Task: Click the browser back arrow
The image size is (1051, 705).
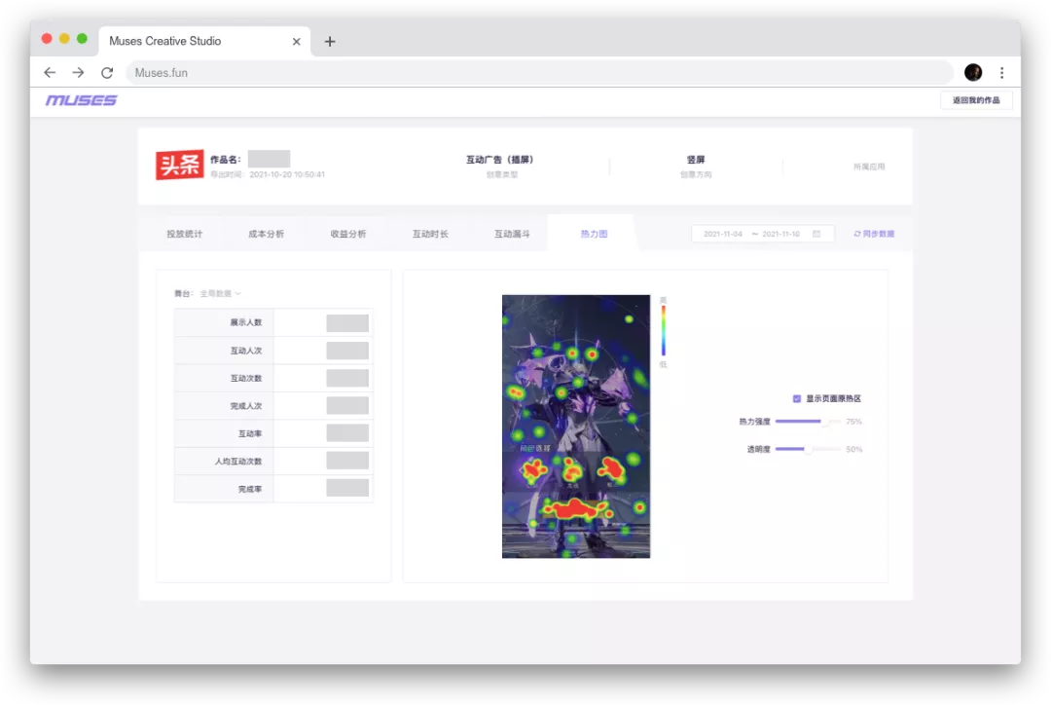Action: 50,73
